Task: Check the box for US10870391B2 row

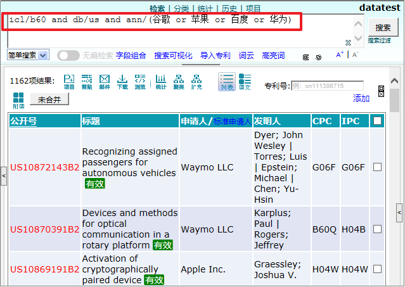Action: (377, 229)
